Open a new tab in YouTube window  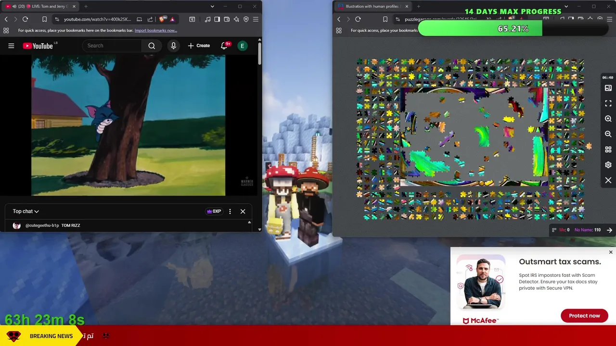[x=86, y=6]
